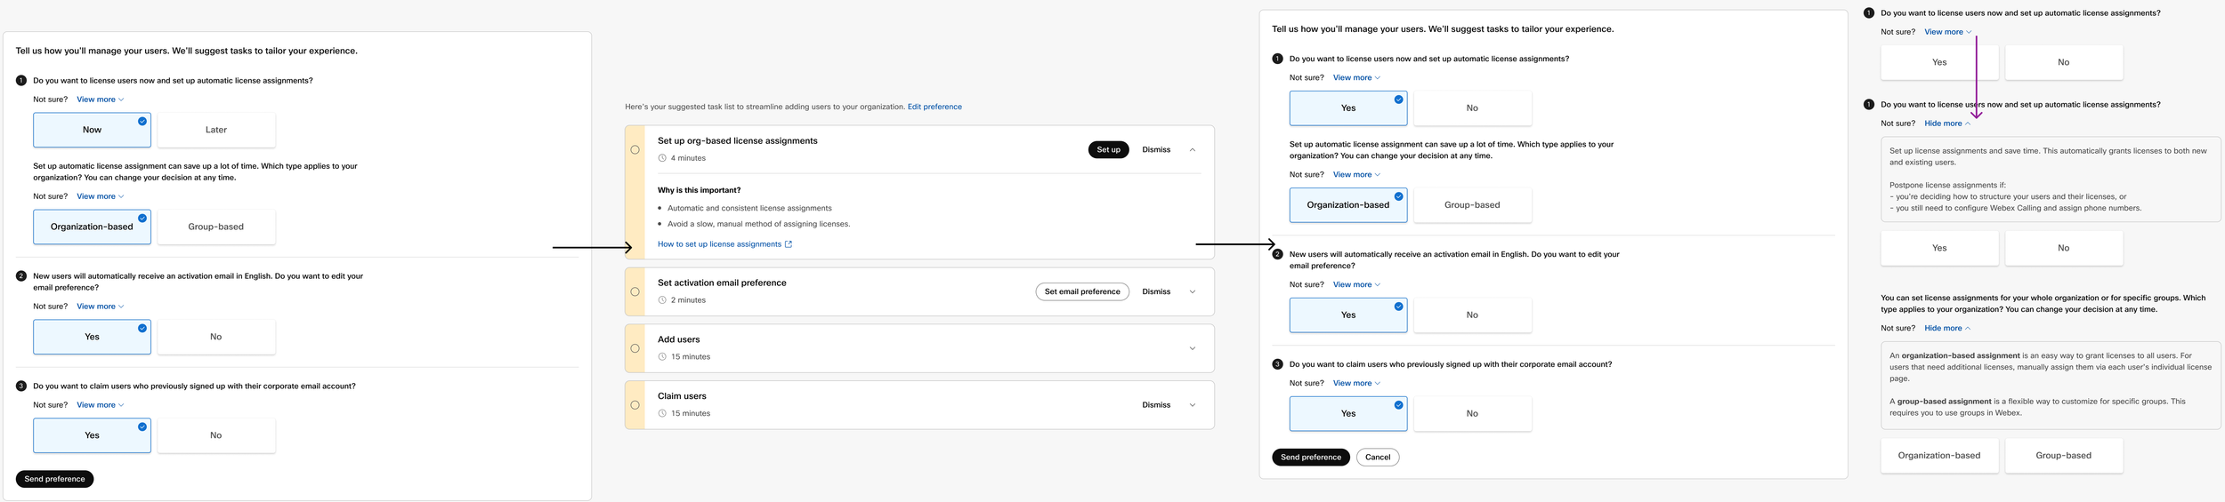Open the "Edit preference" link
2225x502 pixels.
(934, 107)
